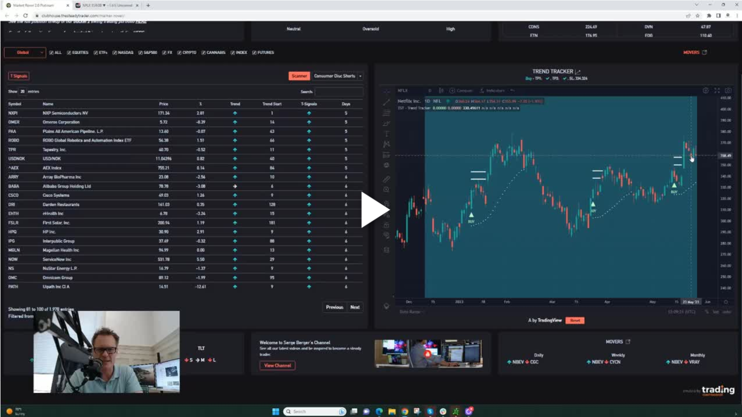Click the go-to-date icon on time axis
Image resolution: width=742 pixels, height=417 pixels.
[x=726, y=302]
